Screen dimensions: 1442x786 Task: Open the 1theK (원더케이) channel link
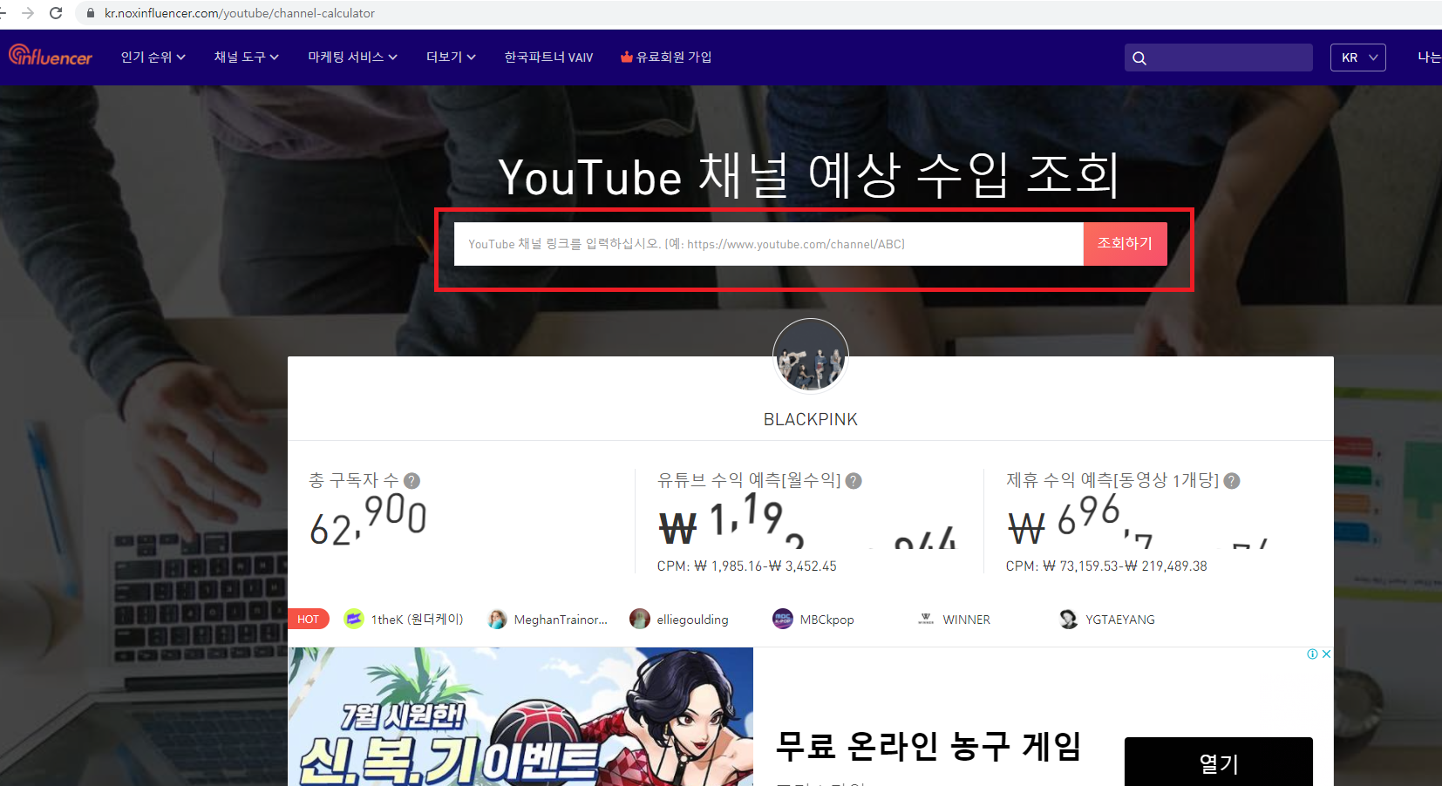[x=417, y=620]
